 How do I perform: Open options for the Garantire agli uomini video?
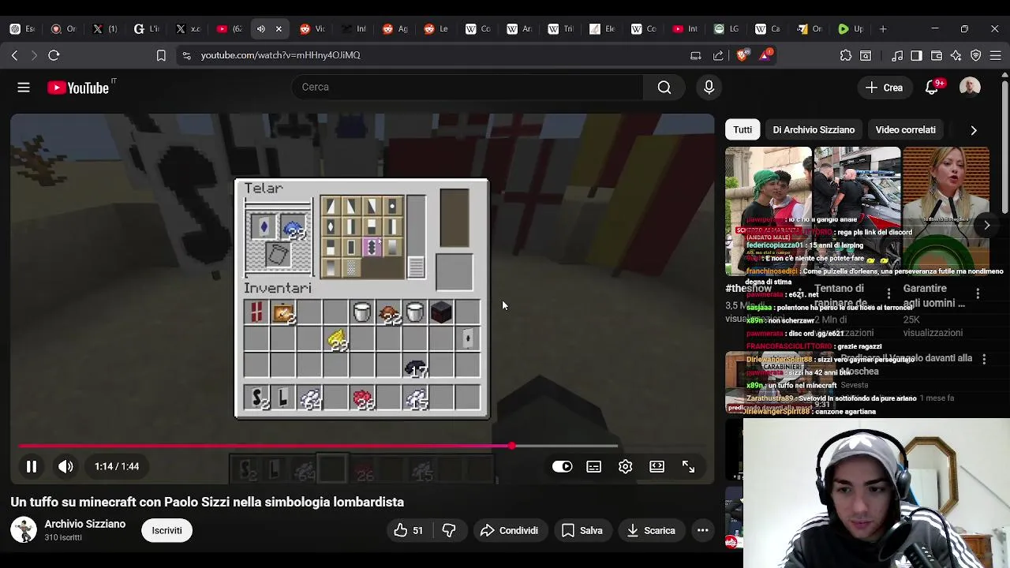coord(978,293)
